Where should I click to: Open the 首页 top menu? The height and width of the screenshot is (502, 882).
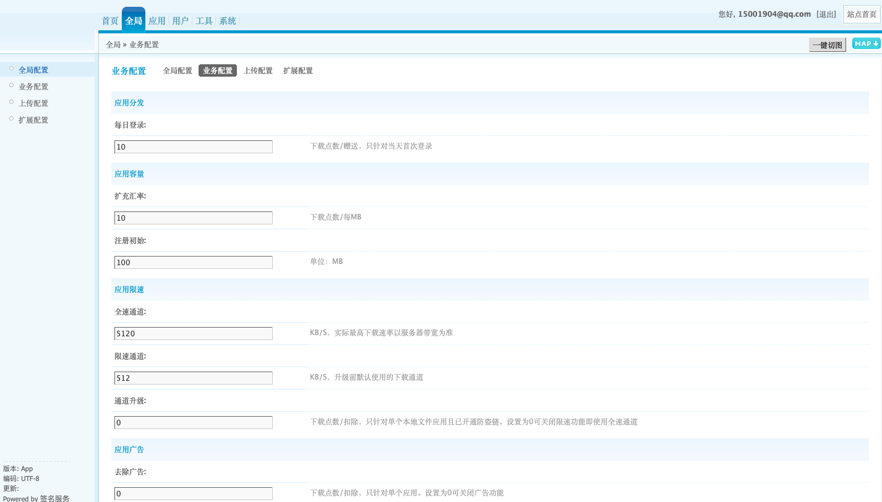click(110, 21)
